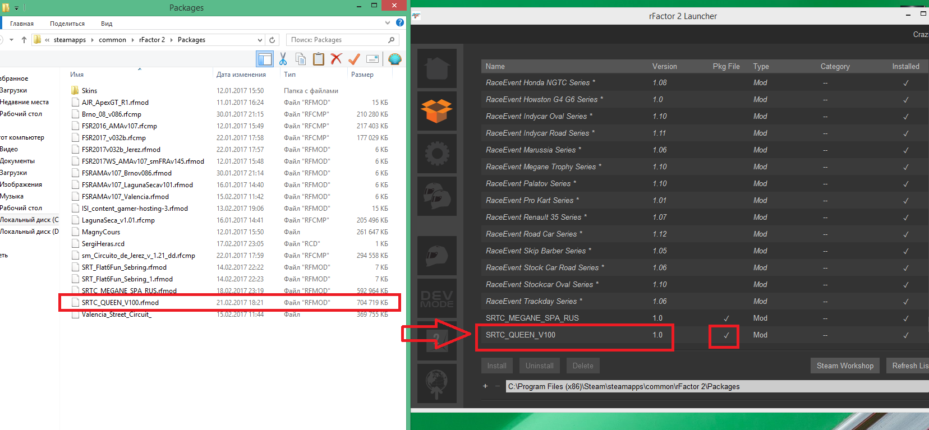Image resolution: width=929 pixels, height=430 pixels.
Task: Click the file icon of SergiHeras.rcd
Action: [75, 244]
